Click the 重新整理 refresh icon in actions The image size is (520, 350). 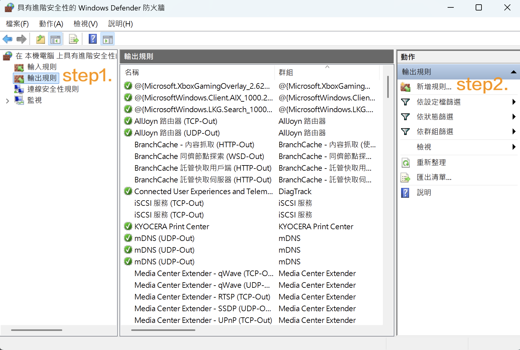(406, 162)
